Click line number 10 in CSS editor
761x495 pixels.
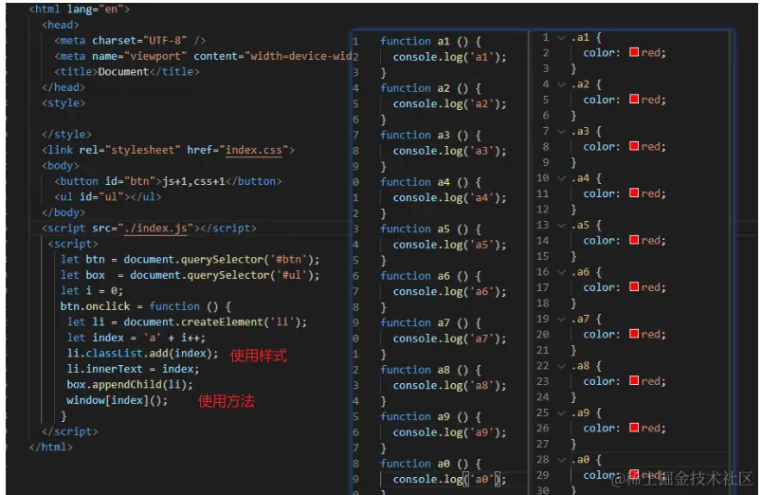click(x=543, y=178)
